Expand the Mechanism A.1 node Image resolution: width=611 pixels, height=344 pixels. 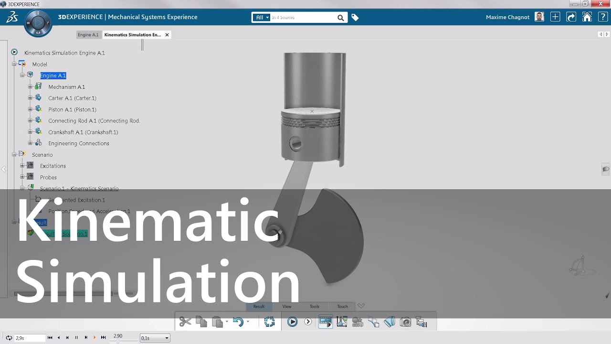click(x=30, y=86)
